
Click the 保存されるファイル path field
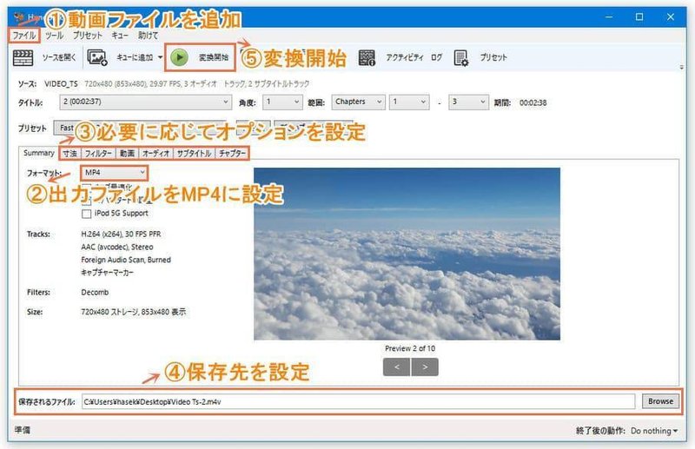click(358, 402)
